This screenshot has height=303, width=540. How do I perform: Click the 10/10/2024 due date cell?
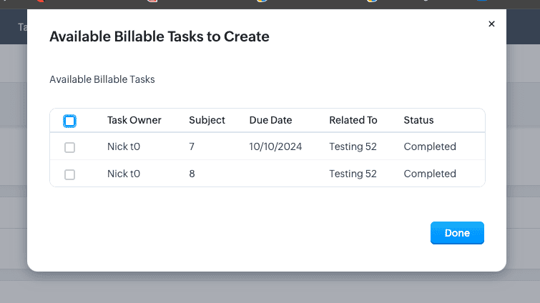pos(275,146)
